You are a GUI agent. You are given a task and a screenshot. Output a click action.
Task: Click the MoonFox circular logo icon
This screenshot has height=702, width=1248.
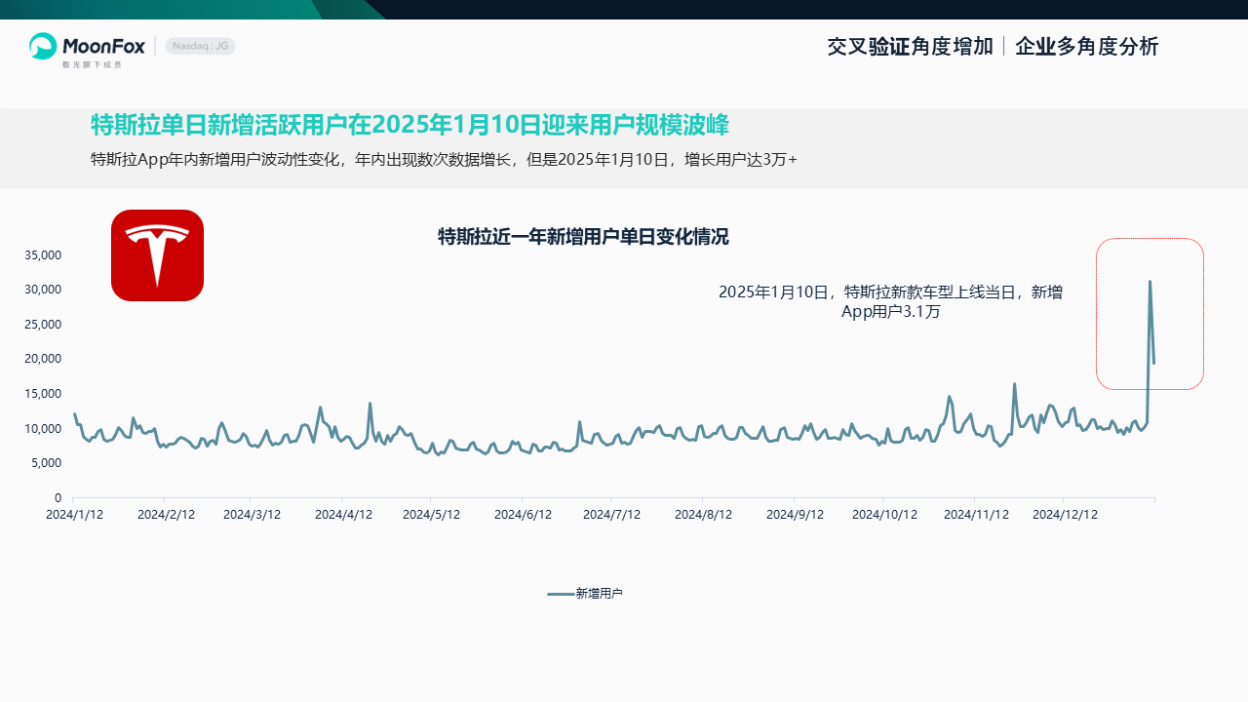(43, 46)
